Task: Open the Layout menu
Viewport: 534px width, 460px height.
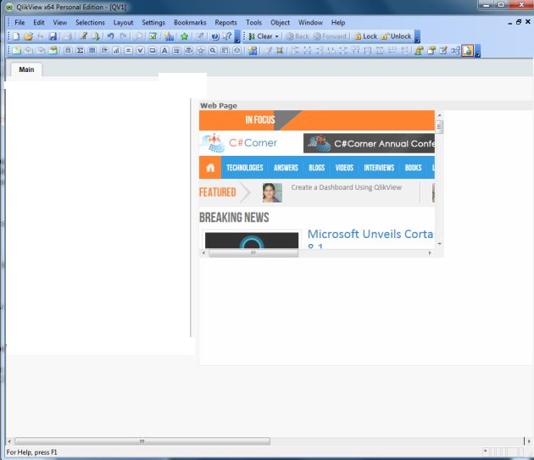Action: [123, 23]
